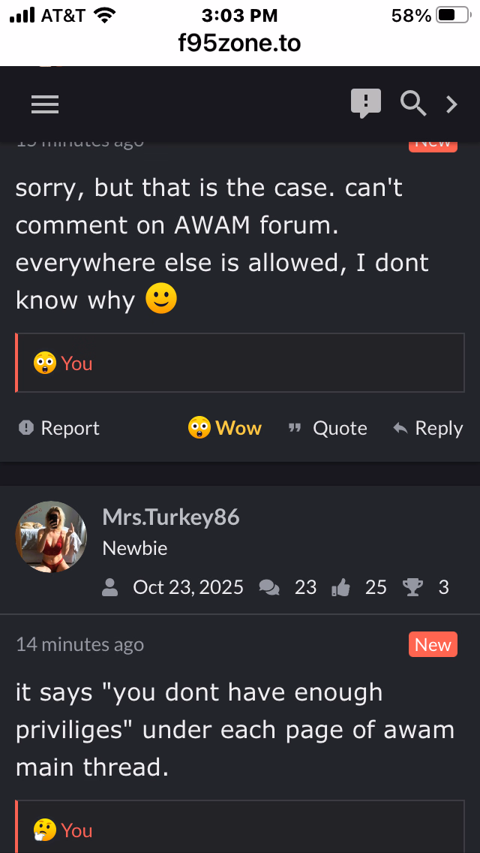
Task: View the Wow reaction list showing You
Action: tap(63, 363)
